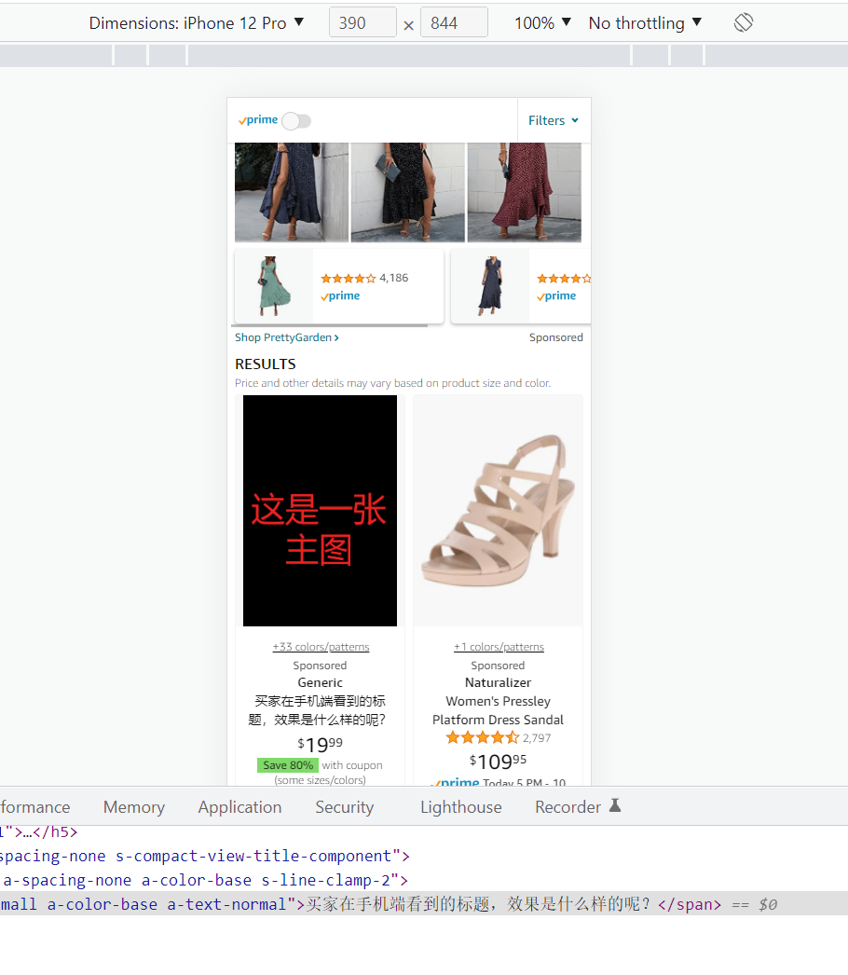848x975 pixels.
Task: Click the red dress banner image
Action: [x=524, y=192]
